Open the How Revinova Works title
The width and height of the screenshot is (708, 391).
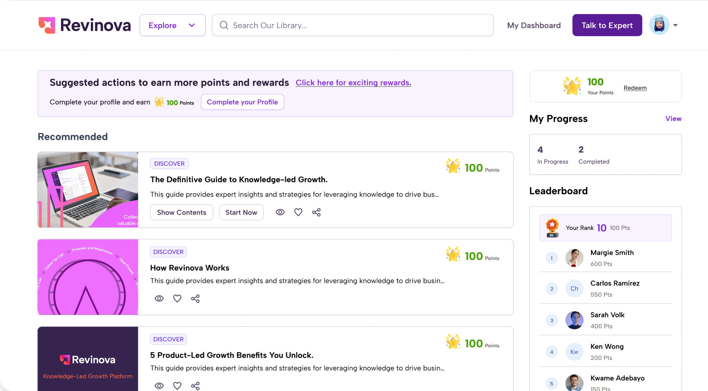(x=190, y=268)
